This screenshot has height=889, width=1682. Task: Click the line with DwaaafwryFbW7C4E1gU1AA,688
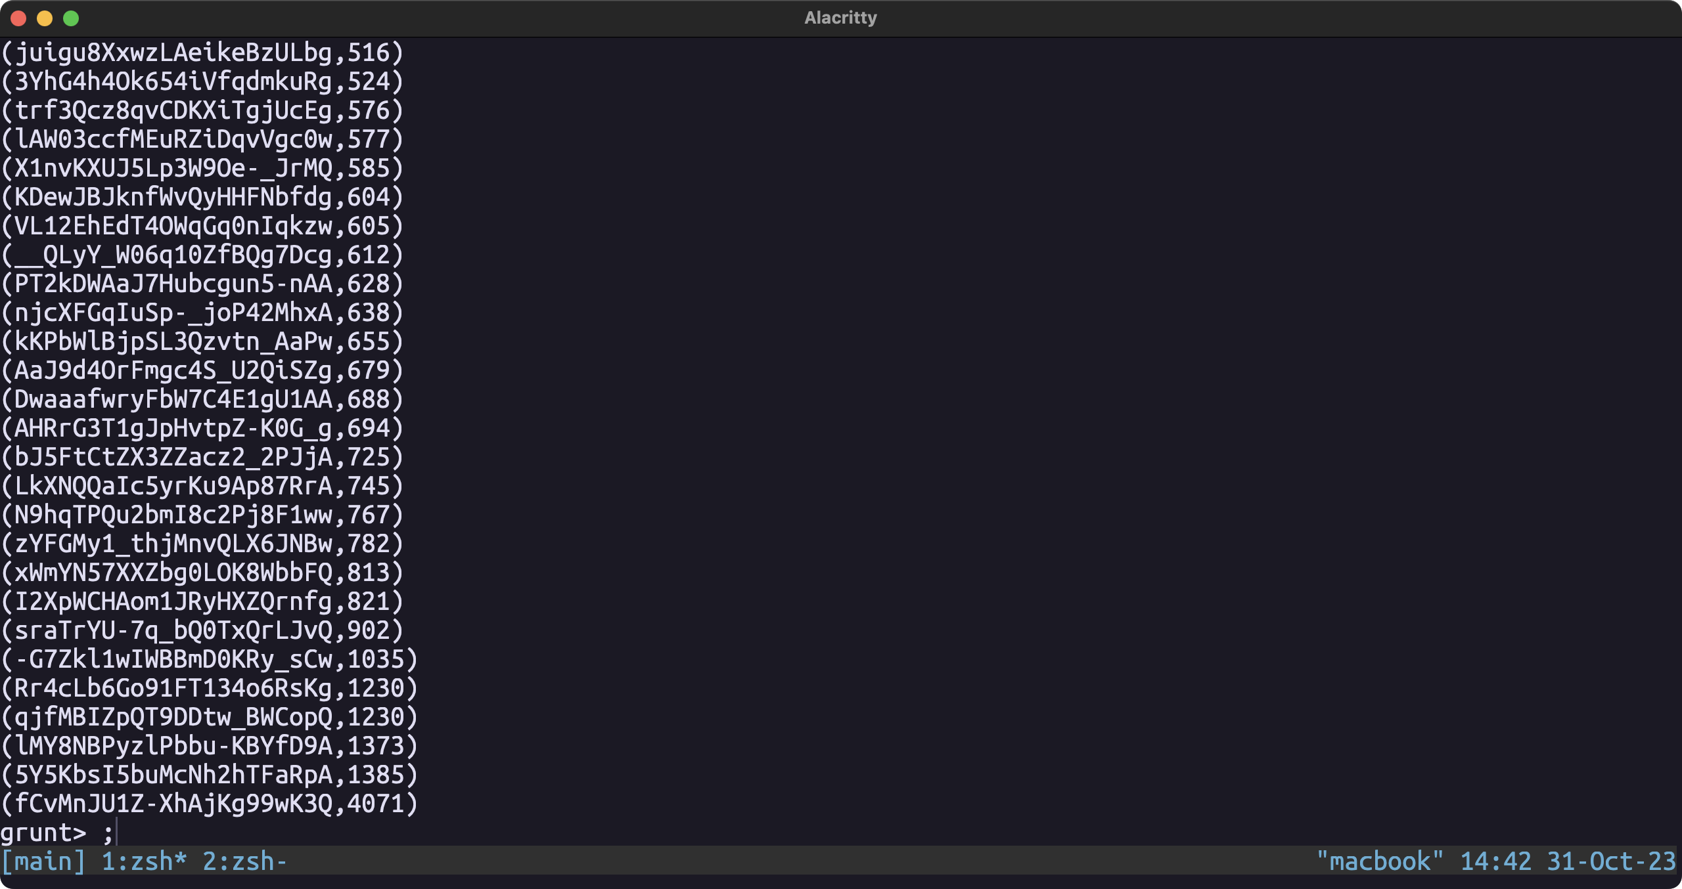202,399
